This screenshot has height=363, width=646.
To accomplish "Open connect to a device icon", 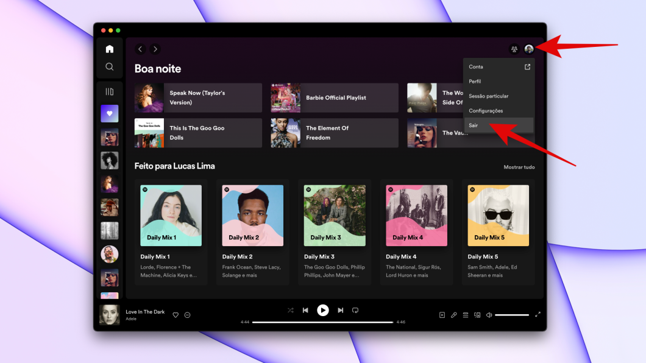I will point(477,315).
